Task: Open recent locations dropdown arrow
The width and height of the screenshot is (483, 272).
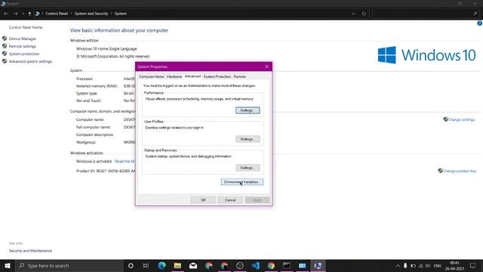Action: click(23, 14)
